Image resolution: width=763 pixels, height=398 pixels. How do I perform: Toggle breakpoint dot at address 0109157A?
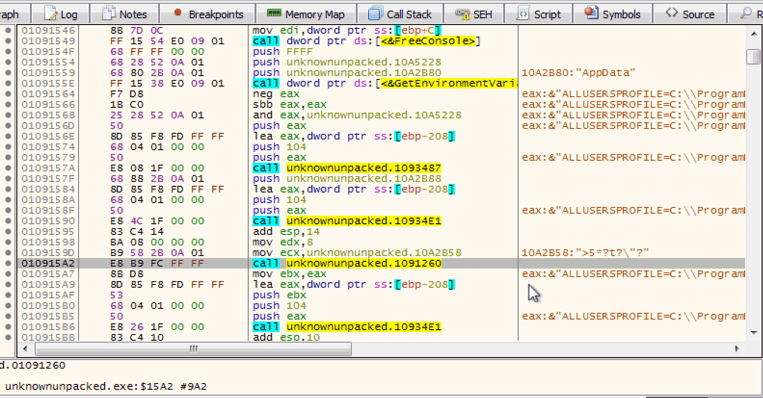8,168
